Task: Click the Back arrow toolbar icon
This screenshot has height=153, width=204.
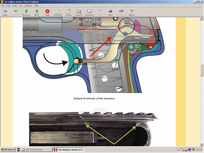Action: [x=5, y=11]
